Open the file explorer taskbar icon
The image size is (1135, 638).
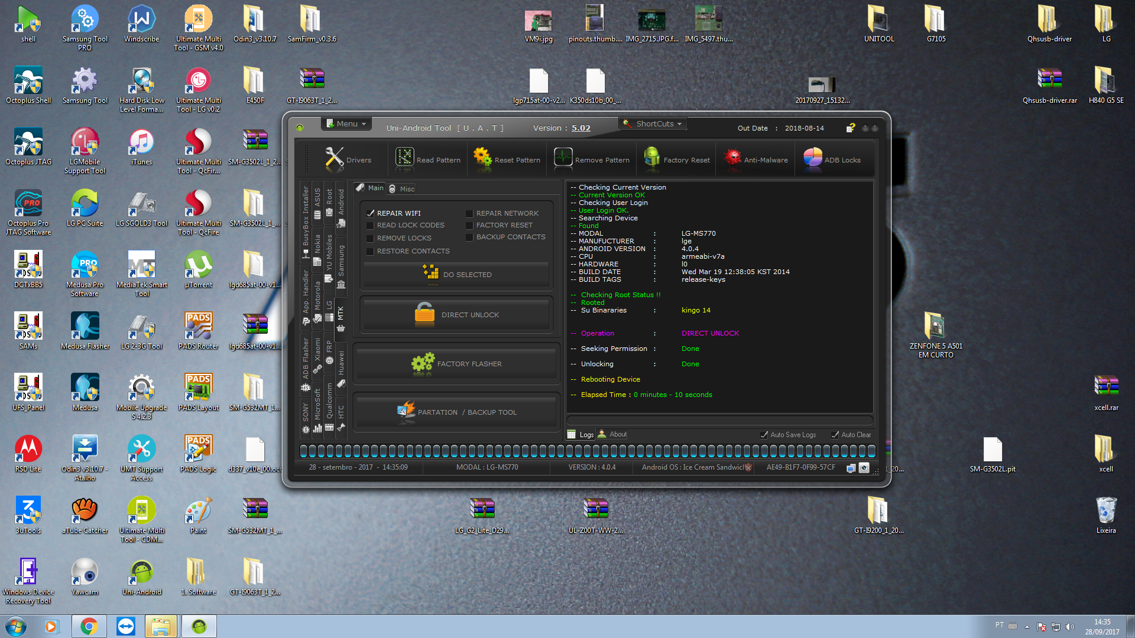(161, 626)
